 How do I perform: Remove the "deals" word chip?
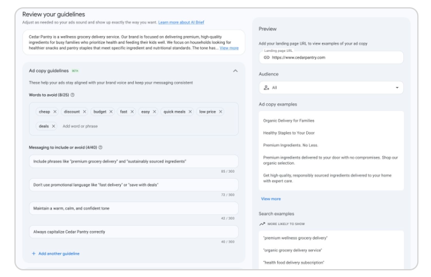[53, 126]
